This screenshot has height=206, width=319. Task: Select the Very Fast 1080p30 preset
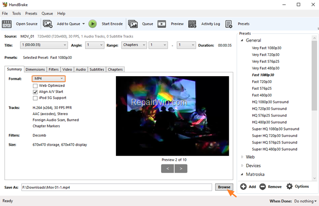pyautogui.click(x=266, y=48)
